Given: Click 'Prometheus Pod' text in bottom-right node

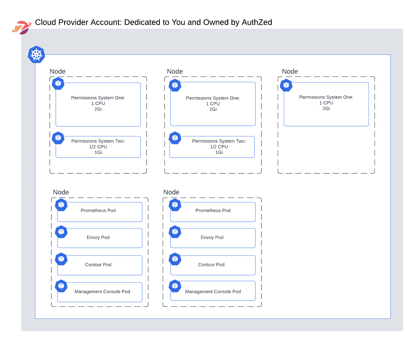Looking at the screenshot, I should pyautogui.click(x=213, y=210).
